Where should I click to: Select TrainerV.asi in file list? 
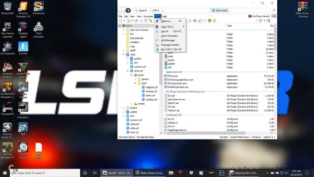pos(173,111)
